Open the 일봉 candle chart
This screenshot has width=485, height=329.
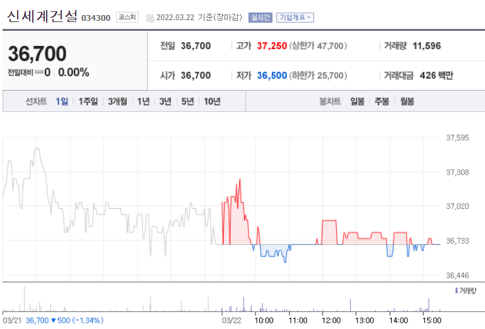(357, 101)
